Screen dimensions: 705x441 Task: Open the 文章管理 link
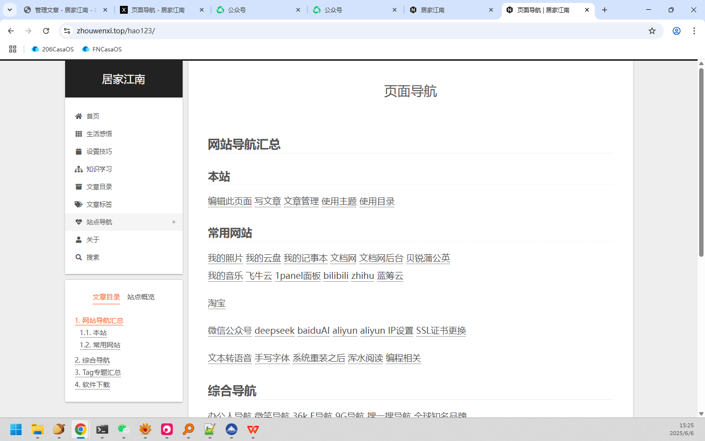pos(301,201)
